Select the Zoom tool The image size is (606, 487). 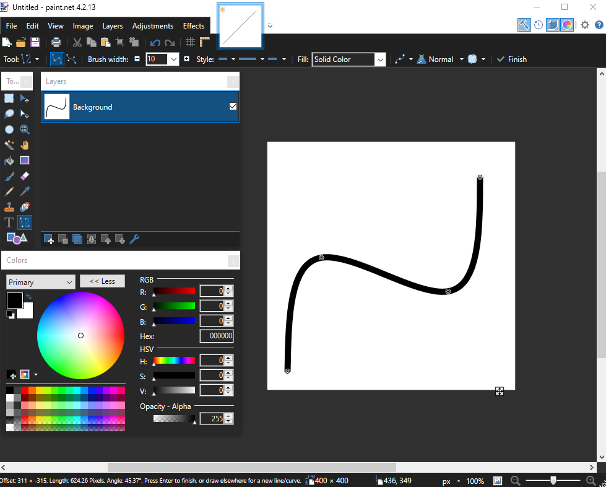[25, 129]
